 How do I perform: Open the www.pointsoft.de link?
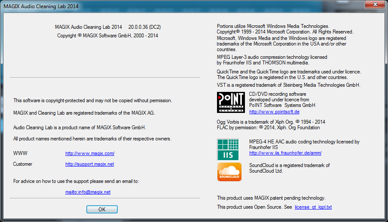tap(274, 112)
